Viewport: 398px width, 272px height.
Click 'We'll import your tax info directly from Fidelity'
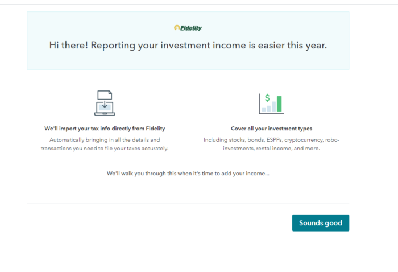pyautogui.click(x=105, y=129)
